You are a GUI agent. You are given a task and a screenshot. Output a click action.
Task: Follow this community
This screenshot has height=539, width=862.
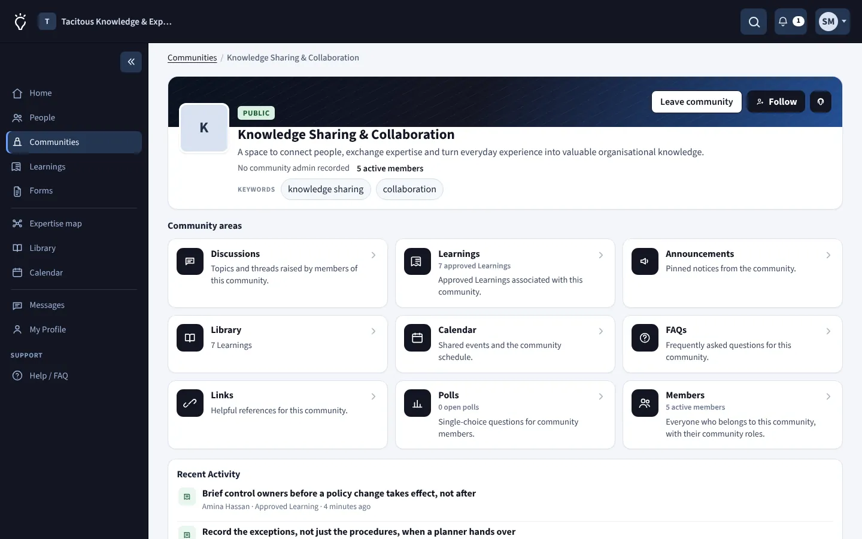tap(776, 102)
